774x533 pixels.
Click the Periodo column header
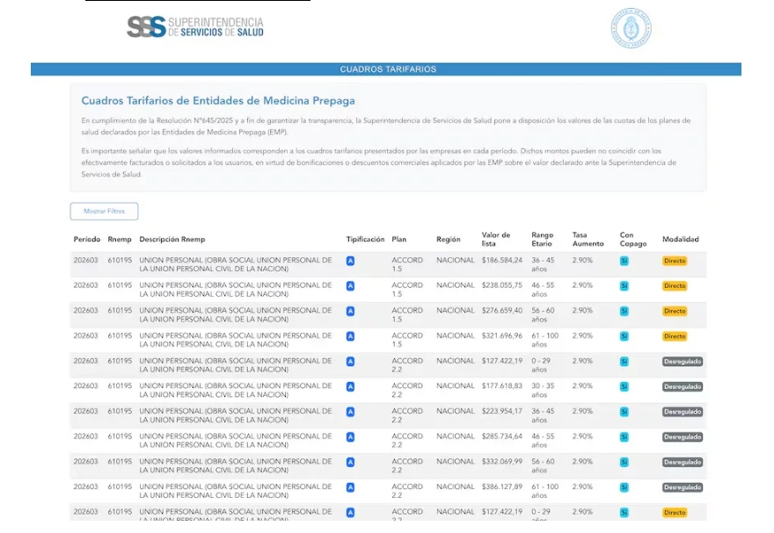[x=86, y=240]
